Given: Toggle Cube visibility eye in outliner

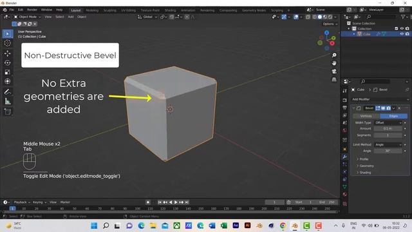Looking at the screenshot, I should pos(402,34).
